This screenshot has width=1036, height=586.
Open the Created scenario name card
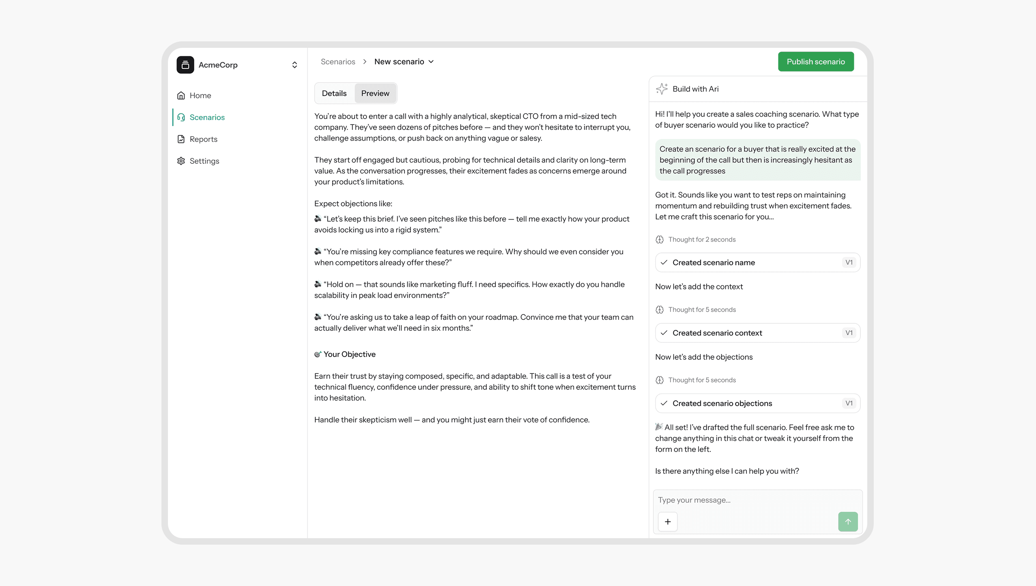tap(757, 263)
